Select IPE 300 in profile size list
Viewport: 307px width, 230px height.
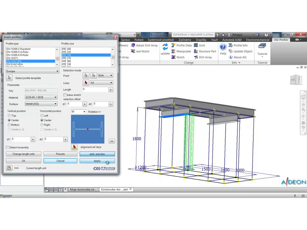point(86,61)
